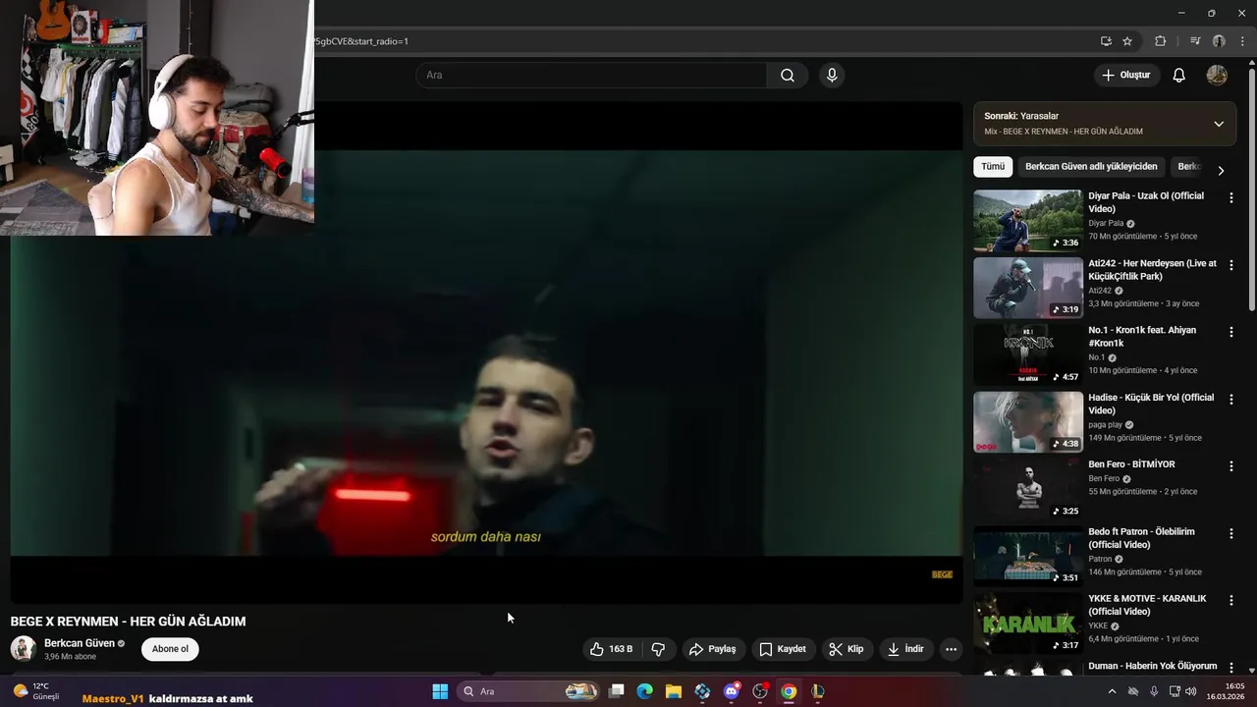Click the YouTube search magnifier button
Image resolution: width=1257 pixels, height=707 pixels.
tap(788, 76)
